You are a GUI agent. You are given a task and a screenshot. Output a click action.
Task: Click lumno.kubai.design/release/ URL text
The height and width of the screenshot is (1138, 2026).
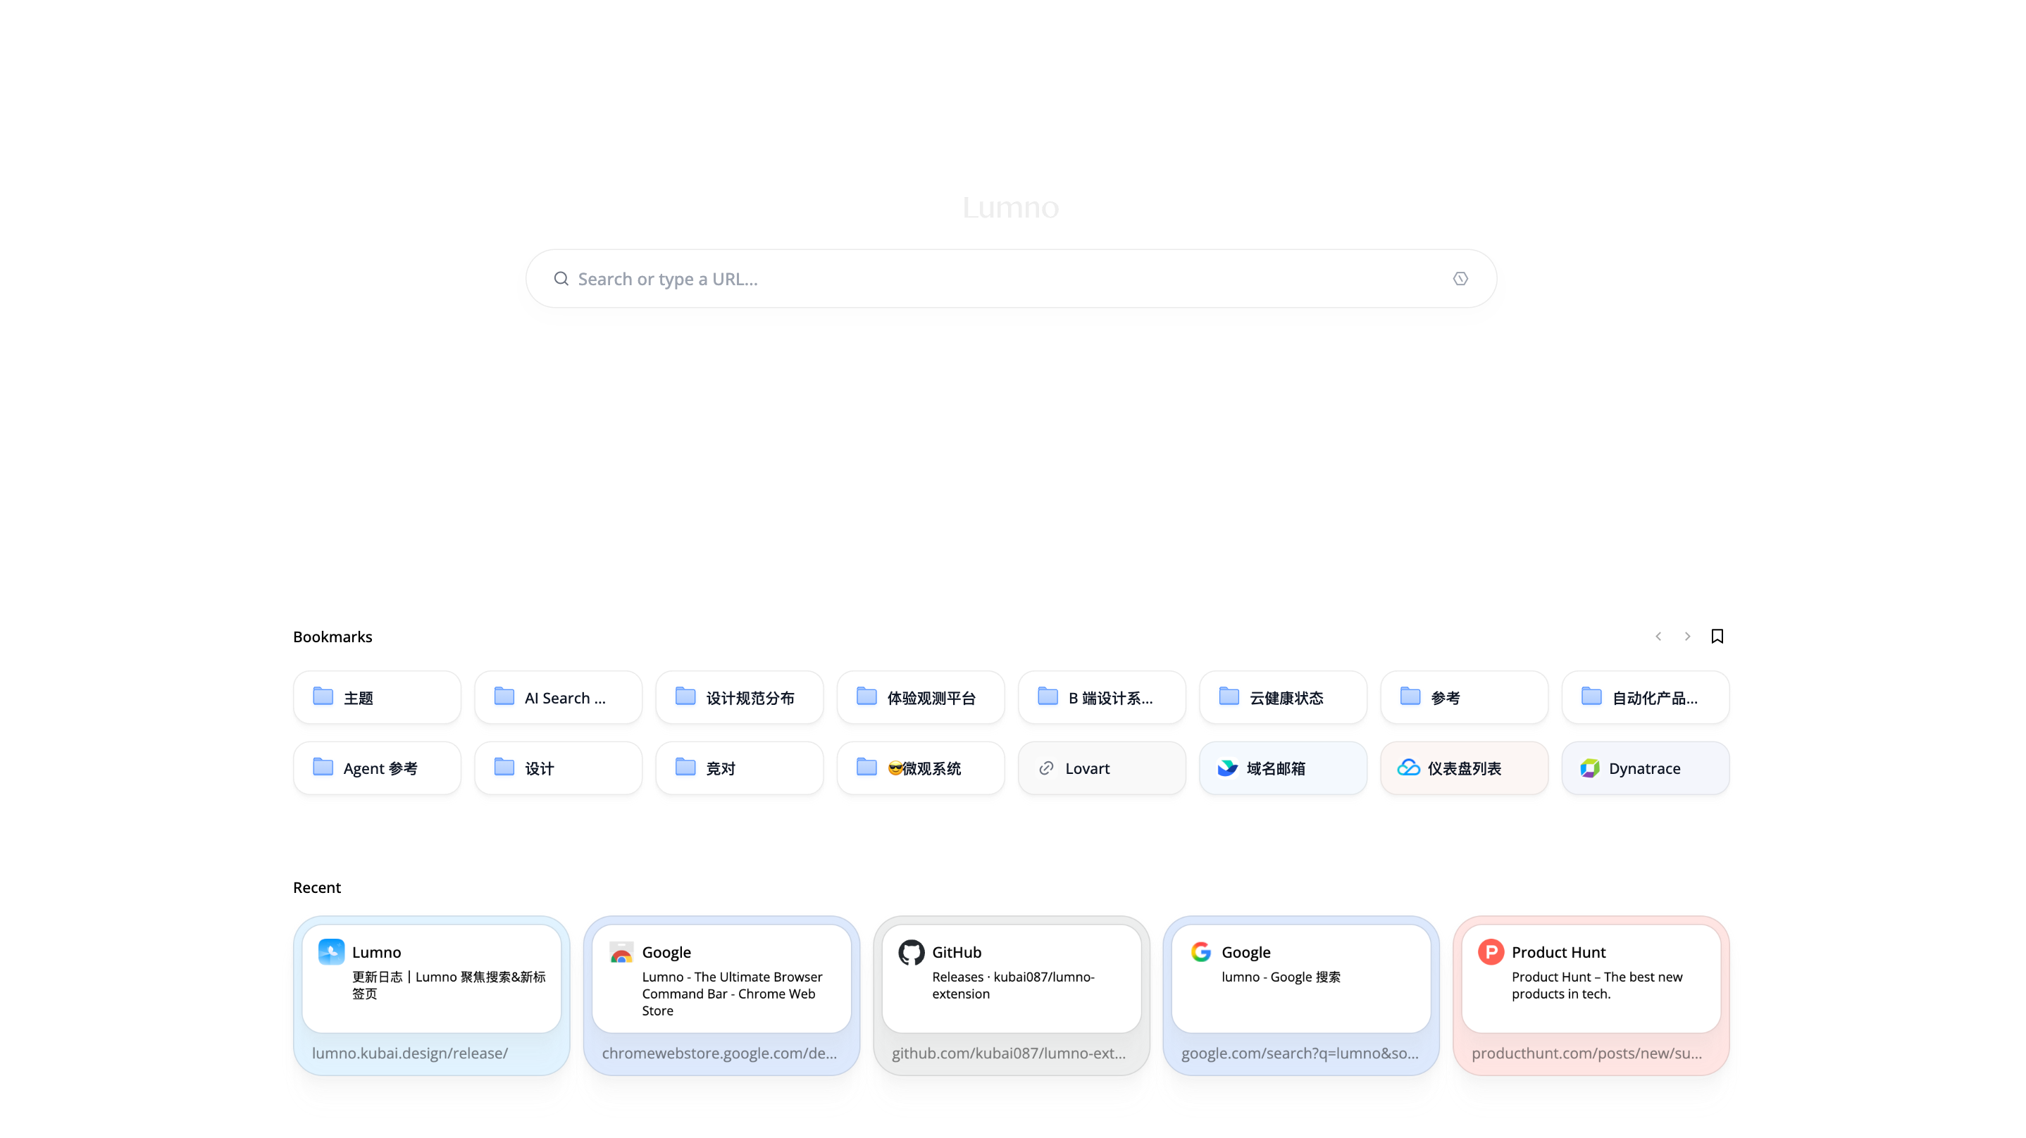pos(410,1053)
